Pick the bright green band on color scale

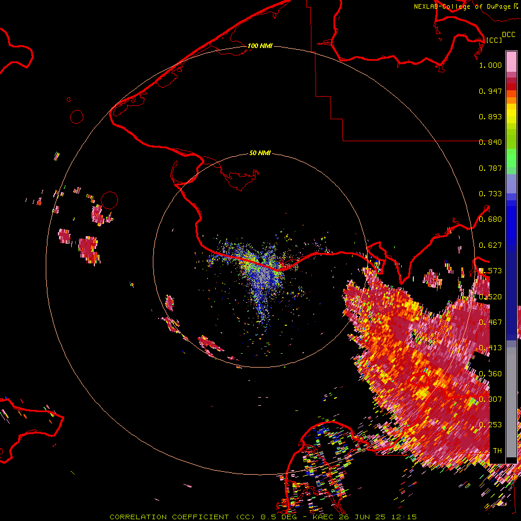[x=511, y=158]
